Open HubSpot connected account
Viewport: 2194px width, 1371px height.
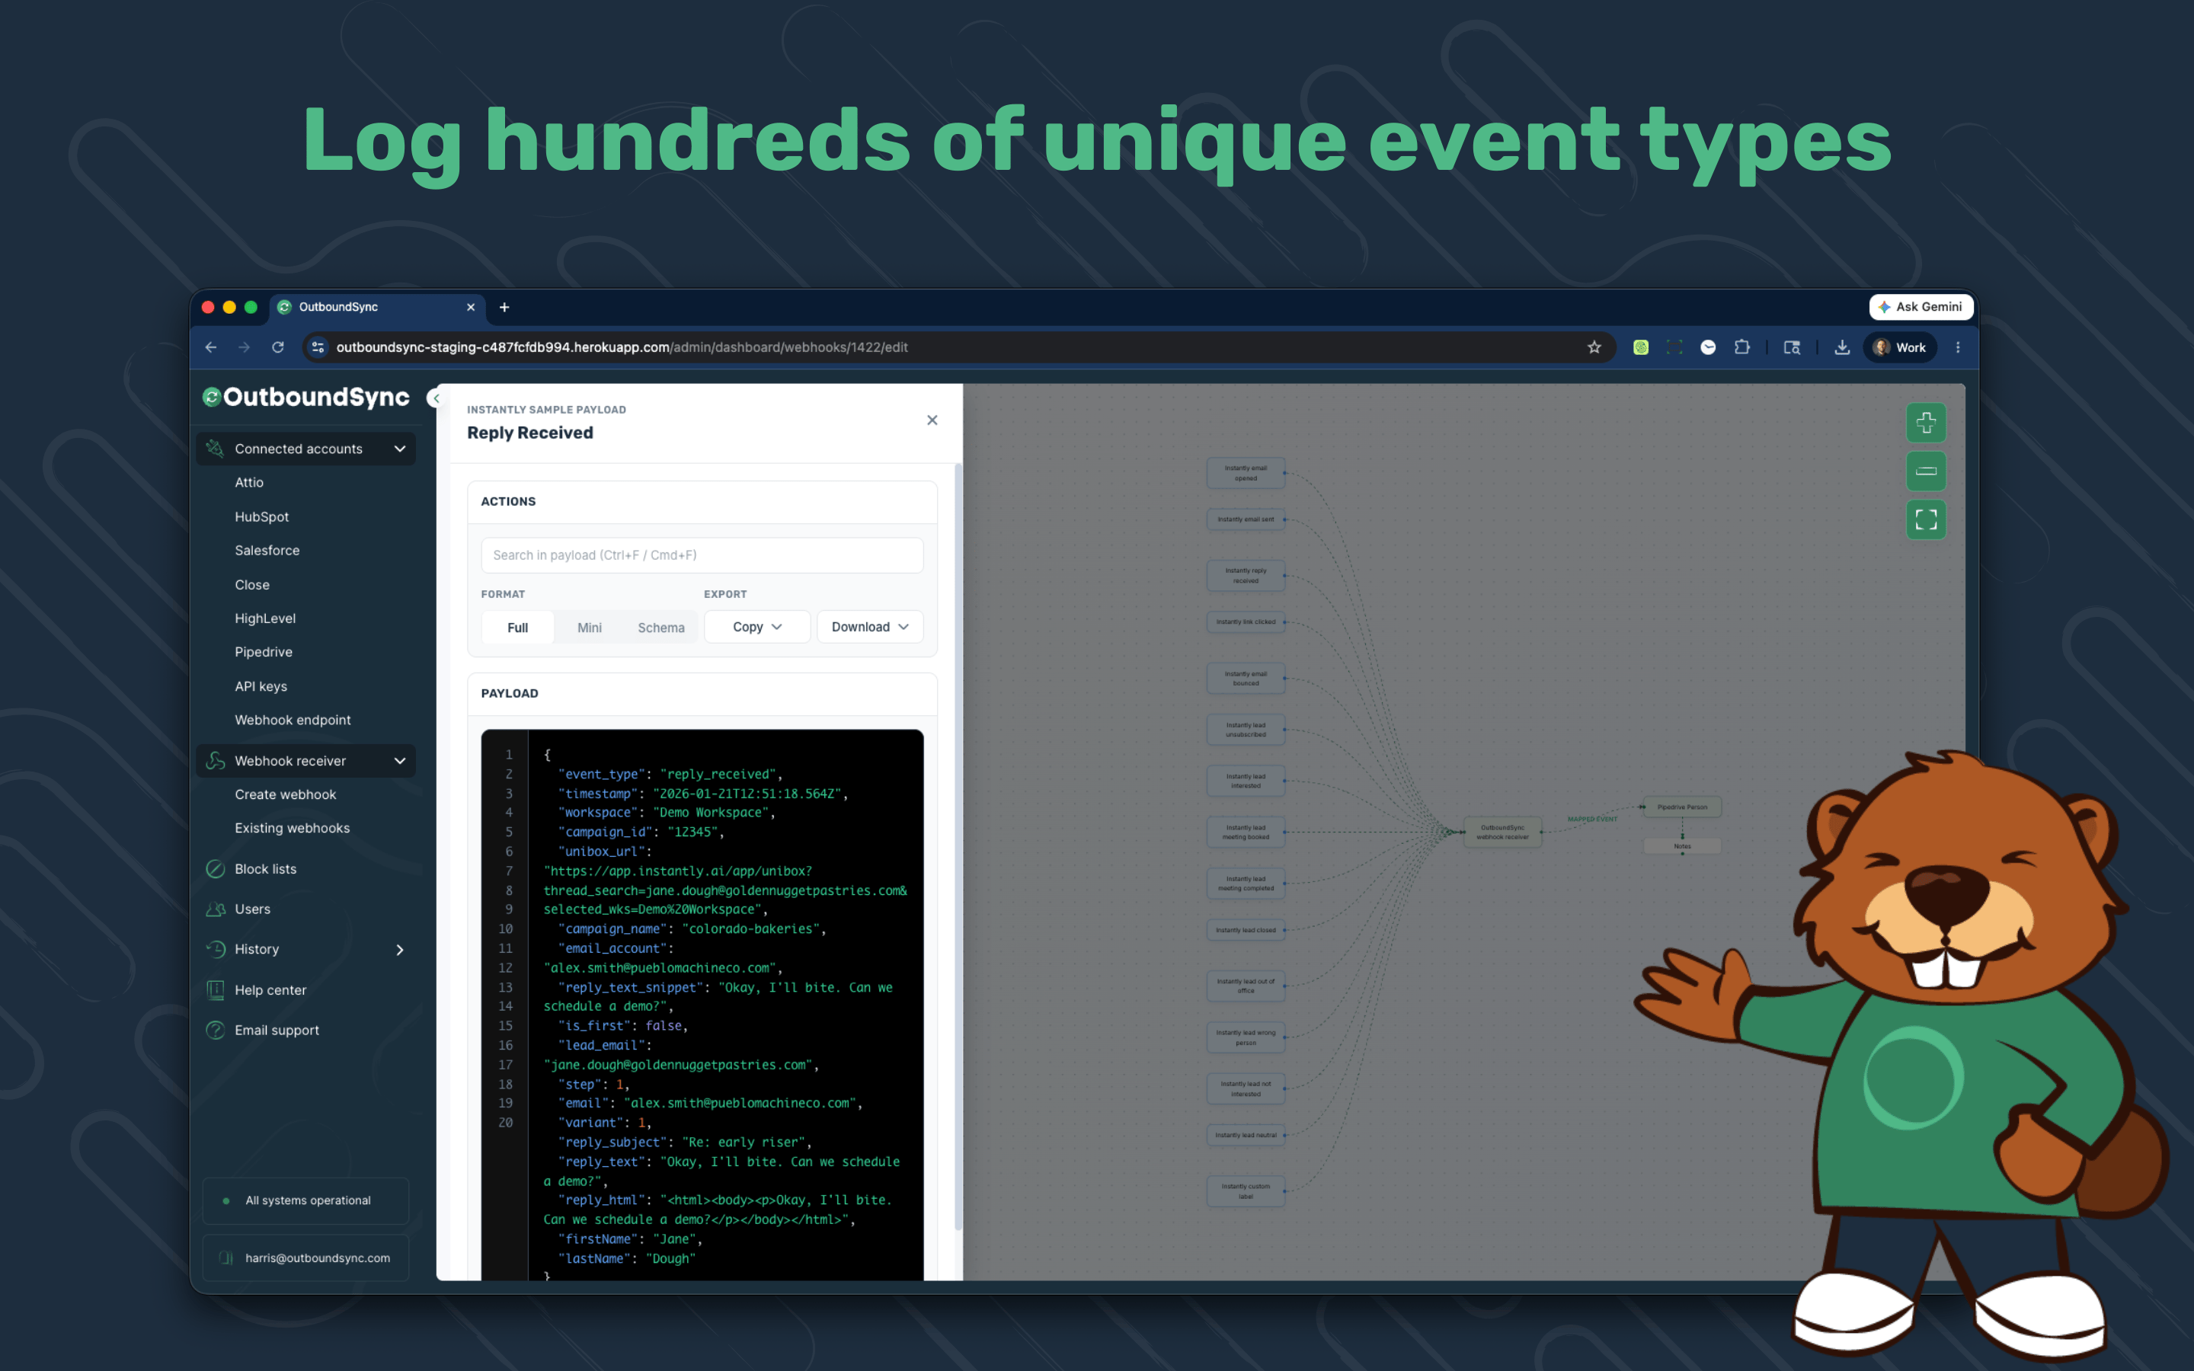pos(262,517)
